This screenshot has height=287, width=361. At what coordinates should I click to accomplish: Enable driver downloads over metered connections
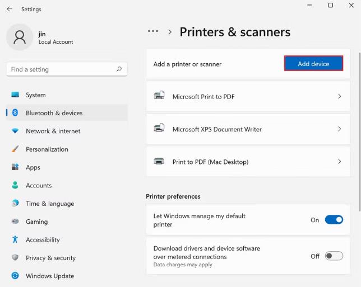pos(334,256)
